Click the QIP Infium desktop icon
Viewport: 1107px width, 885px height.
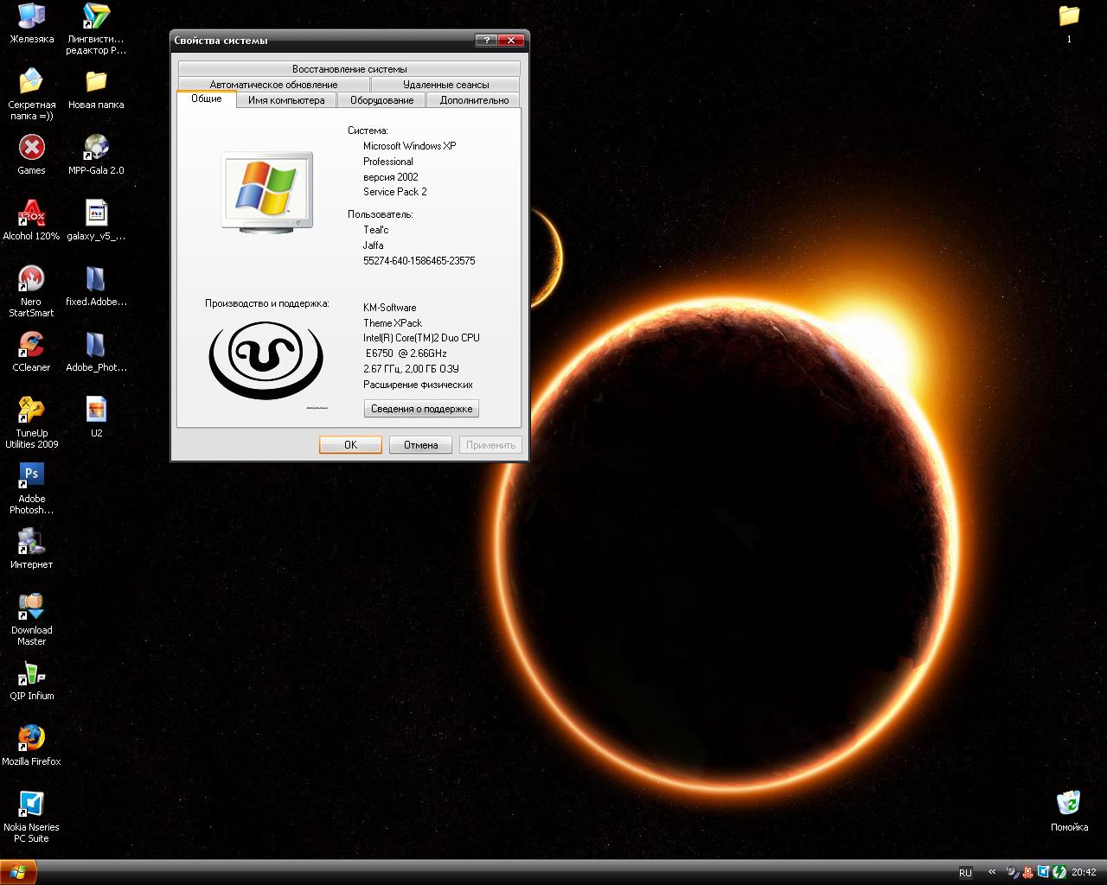click(31, 672)
